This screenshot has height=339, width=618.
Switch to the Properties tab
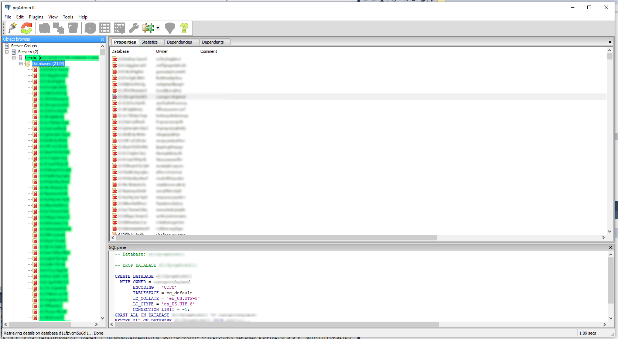click(x=125, y=42)
